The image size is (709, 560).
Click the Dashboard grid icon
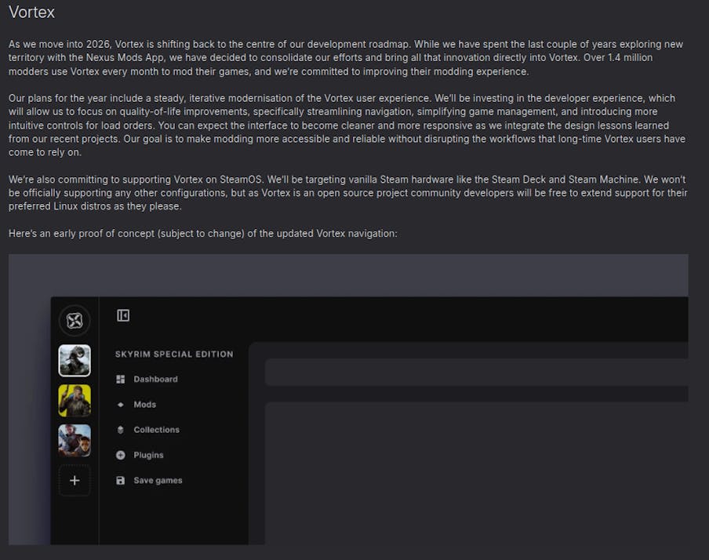[x=121, y=380]
